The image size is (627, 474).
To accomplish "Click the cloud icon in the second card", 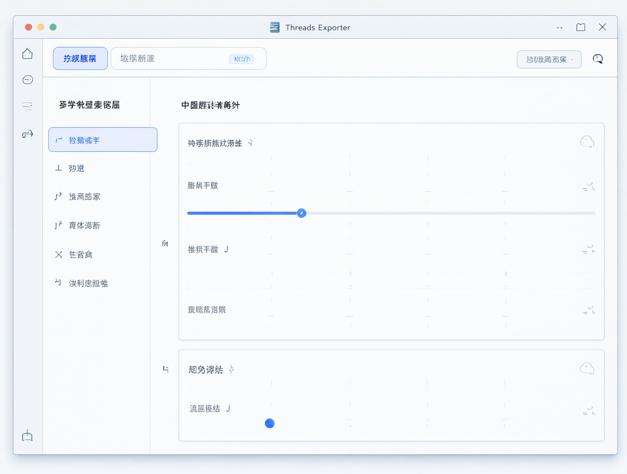I will (x=587, y=368).
